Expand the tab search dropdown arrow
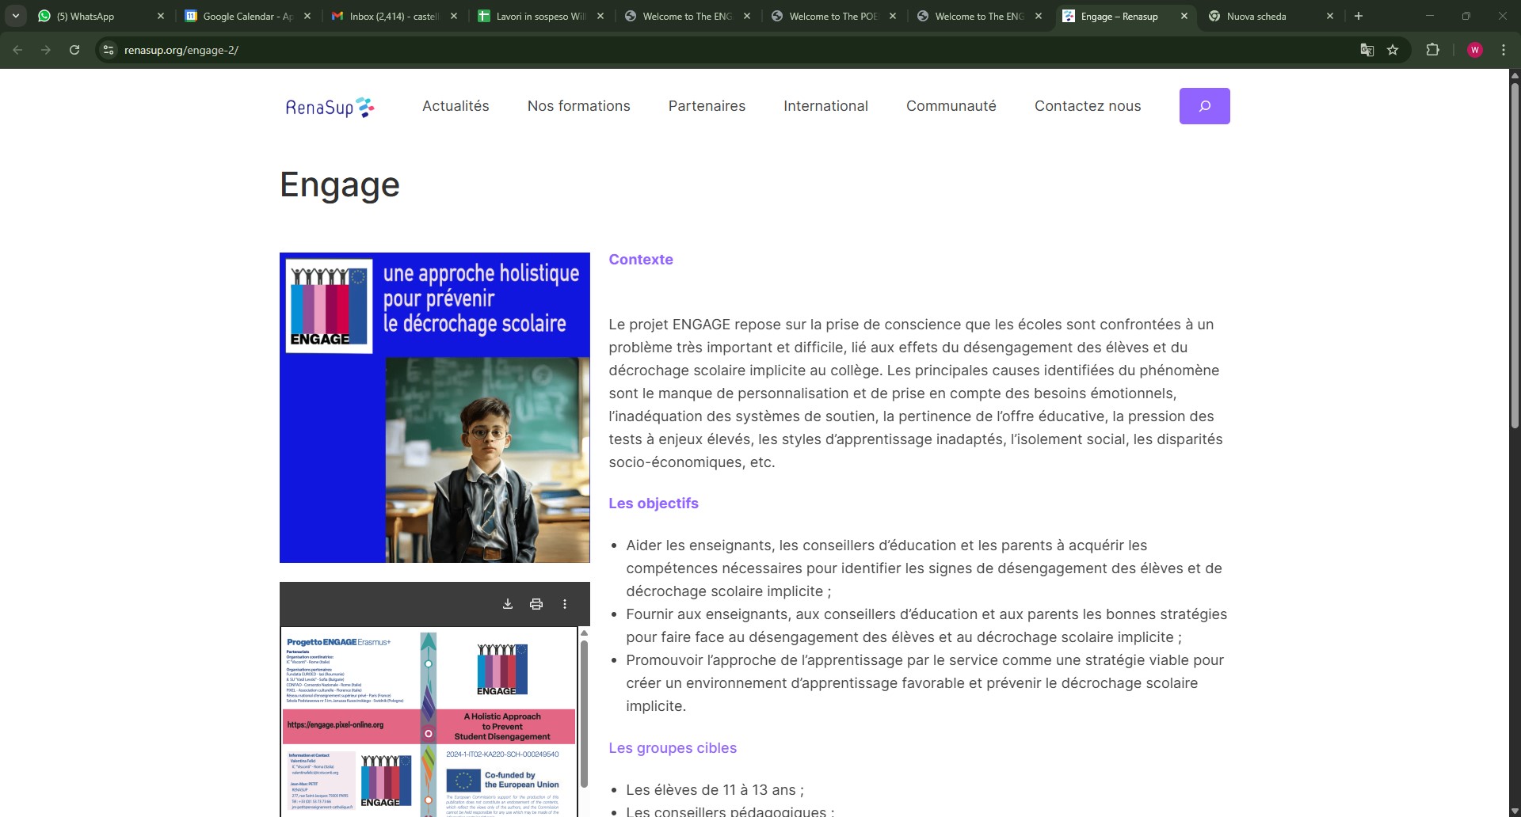Viewport: 1521px width, 817px height. (x=16, y=16)
